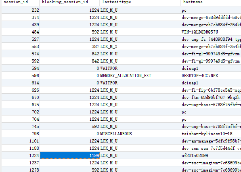
Task: Click session_id cell 553
Action: click(21, 46)
